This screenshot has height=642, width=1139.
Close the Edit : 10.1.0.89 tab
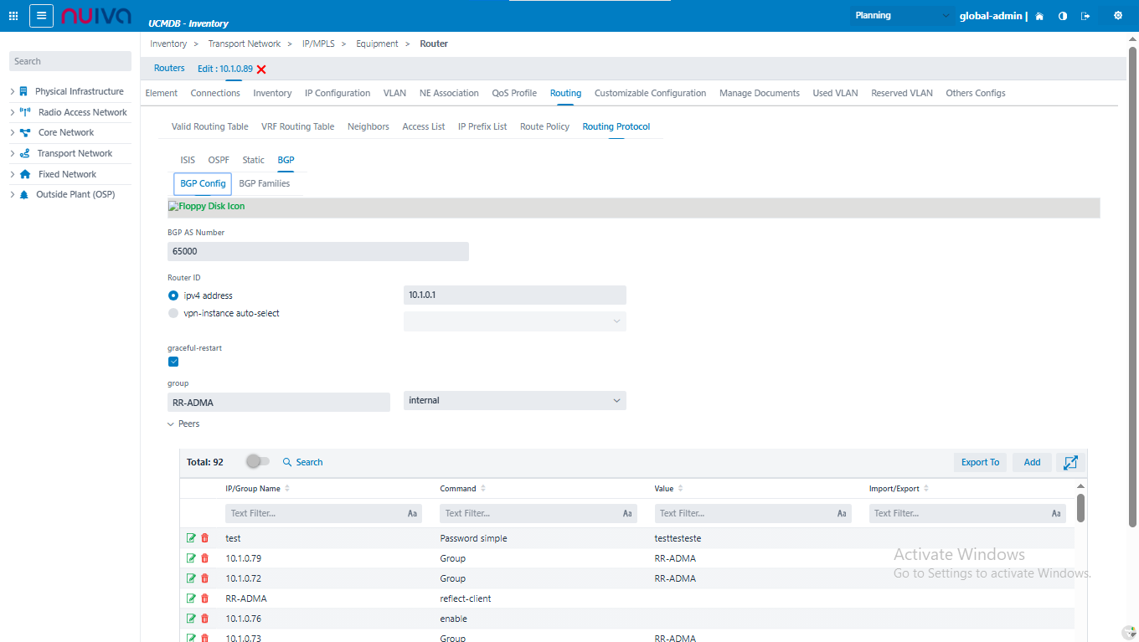tap(261, 69)
